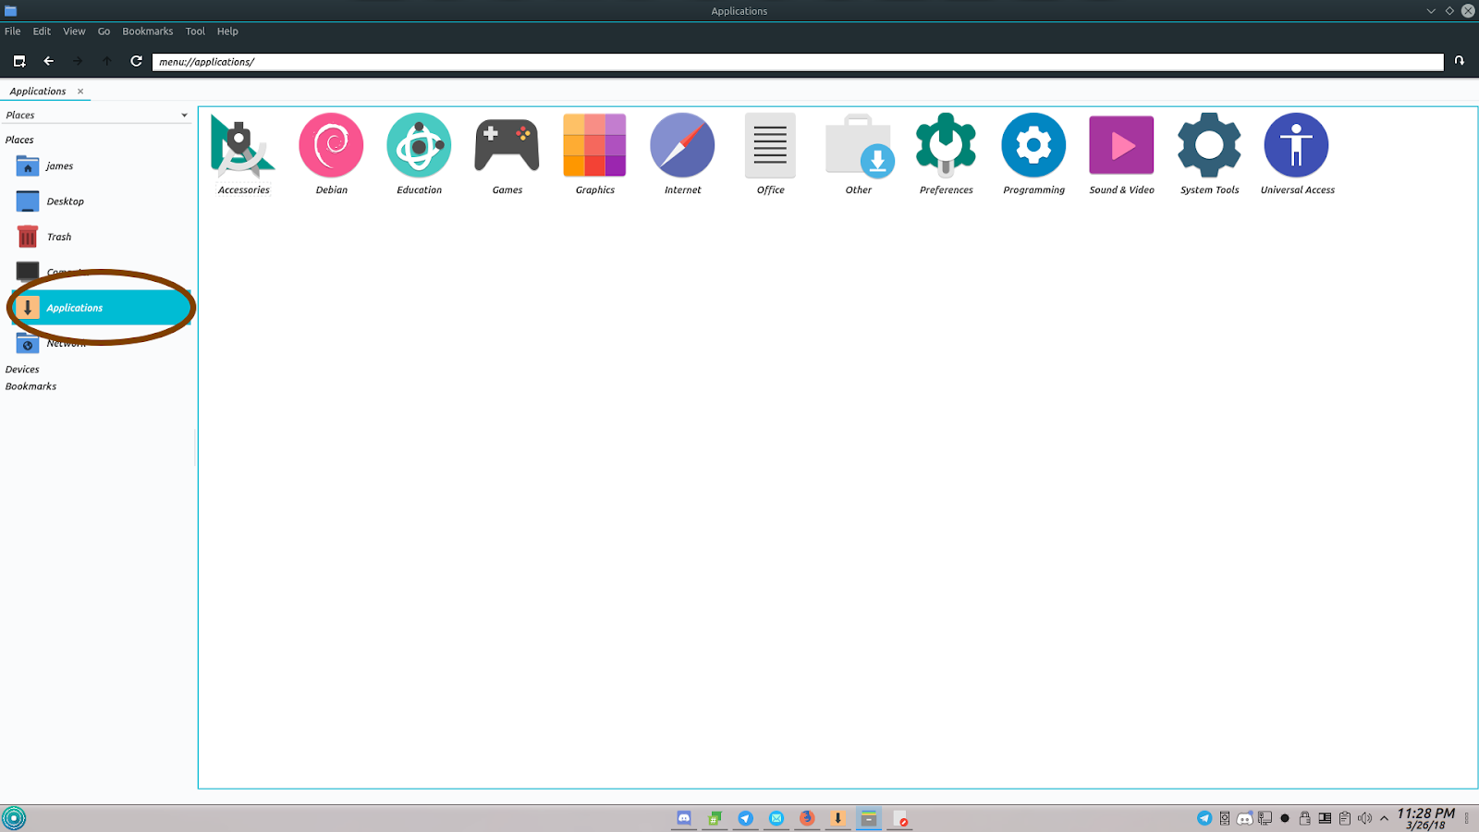Mute audio via the speaker tray icon
1479x832 pixels.
pyautogui.click(x=1364, y=817)
